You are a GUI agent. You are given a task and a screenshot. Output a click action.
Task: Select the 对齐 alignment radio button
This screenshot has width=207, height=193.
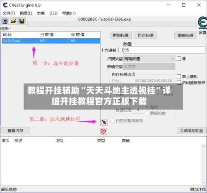tap(147, 107)
